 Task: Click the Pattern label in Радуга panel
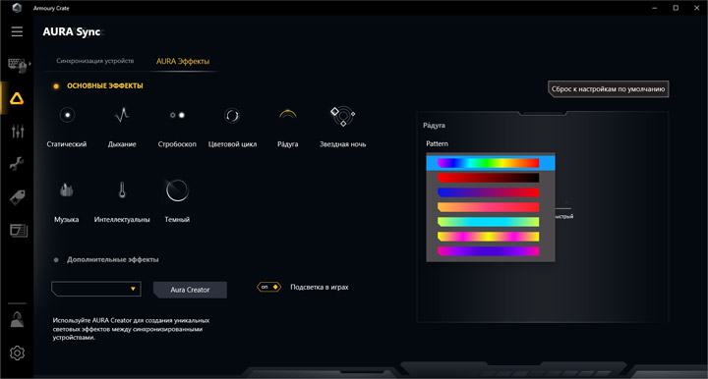437,143
